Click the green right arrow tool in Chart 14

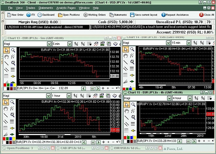132,81
